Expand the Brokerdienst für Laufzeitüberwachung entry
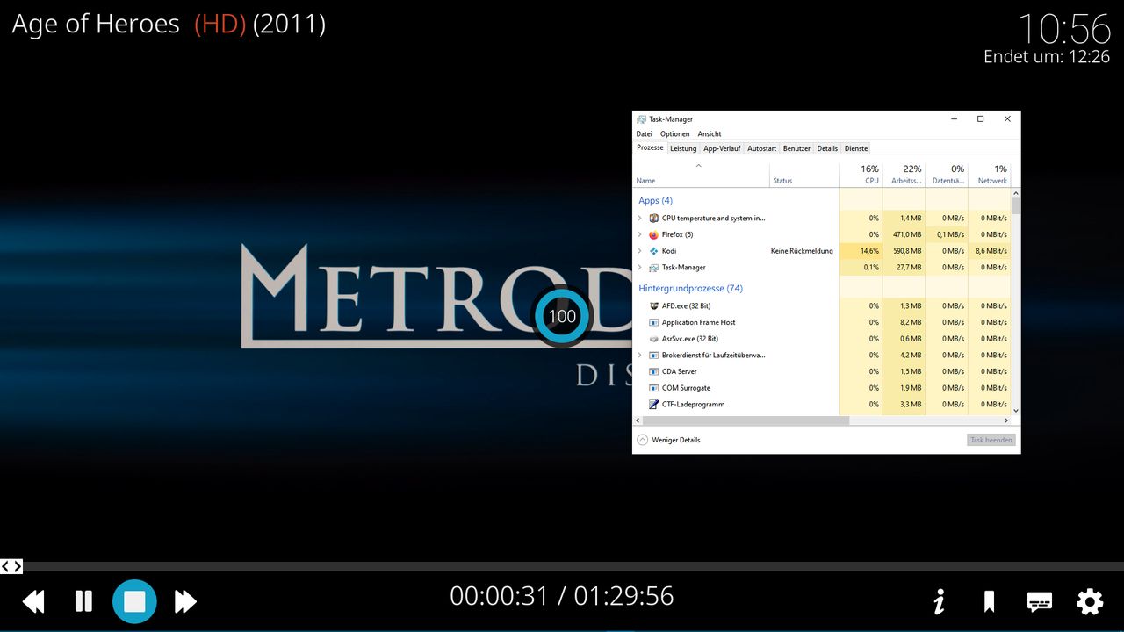 click(x=639, y=355)
